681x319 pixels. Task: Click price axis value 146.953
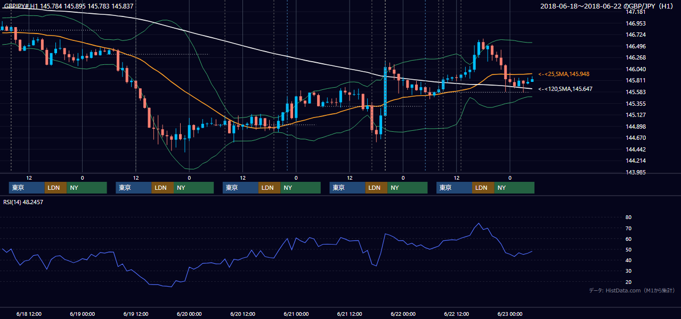[636, 23]
